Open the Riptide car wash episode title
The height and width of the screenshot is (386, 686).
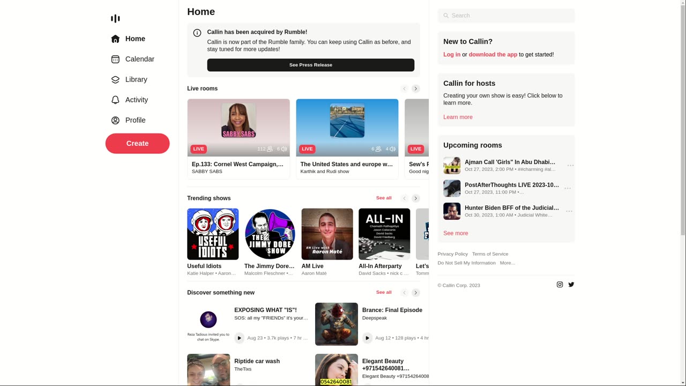point(257,361)
